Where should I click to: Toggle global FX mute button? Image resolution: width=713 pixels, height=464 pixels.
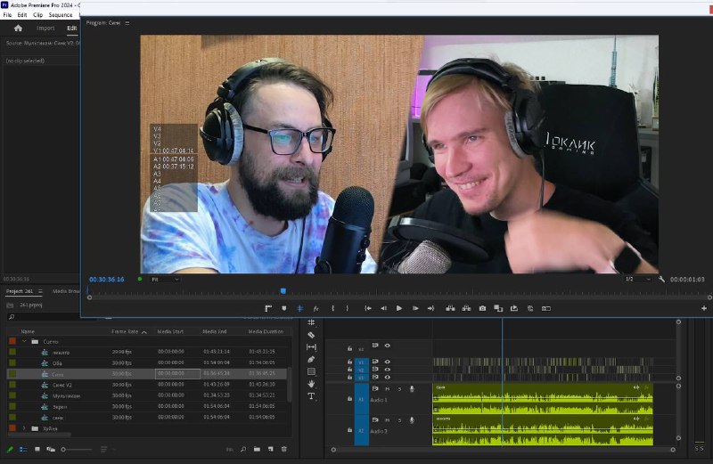(316, 308)
